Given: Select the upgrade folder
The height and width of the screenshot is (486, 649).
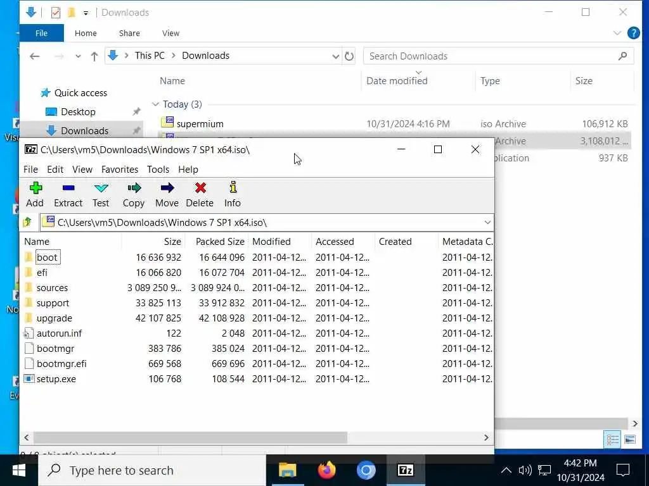Looking at the screenshot, I should [55, 318].
